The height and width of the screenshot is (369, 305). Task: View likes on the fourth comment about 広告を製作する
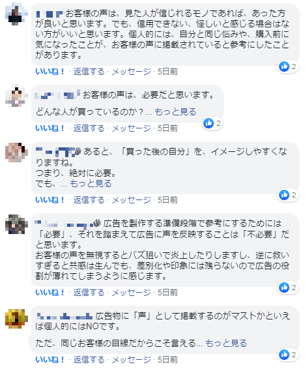pyautogui.click(x=287, y=288)
